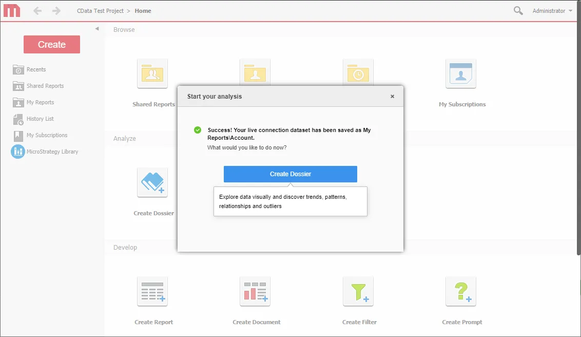
Task: Select Home in the breadcrumb bar
Action: click(x=143, y=10)
